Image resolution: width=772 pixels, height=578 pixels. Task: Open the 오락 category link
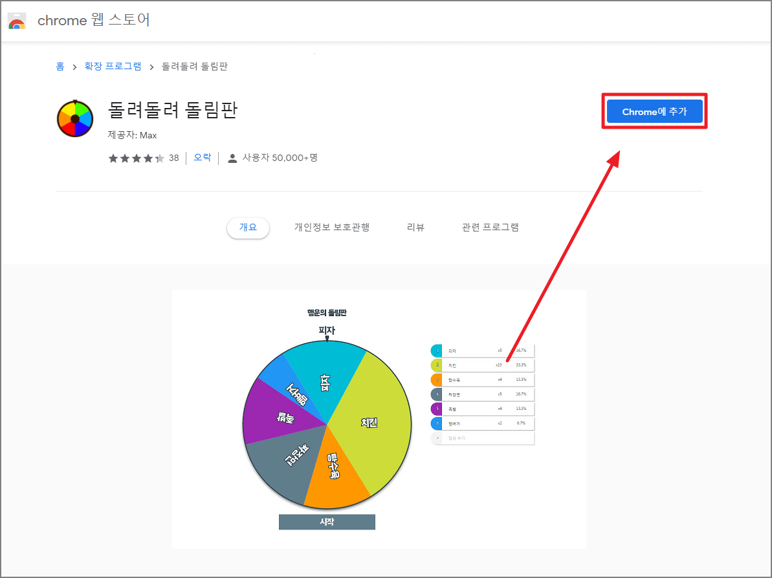tap(202, 157)
